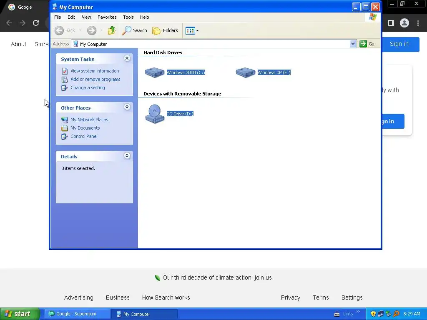Open the Advertising footer link

coord(79,297)
